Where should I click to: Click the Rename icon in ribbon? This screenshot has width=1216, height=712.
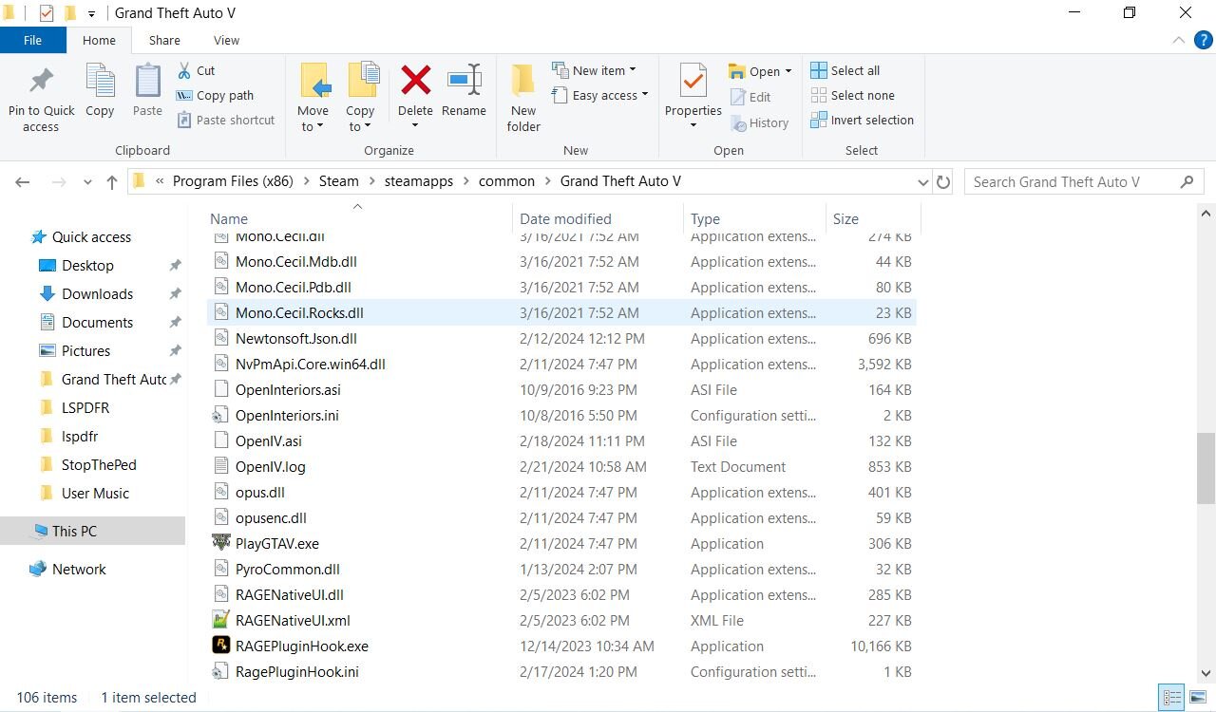point(465,80)
